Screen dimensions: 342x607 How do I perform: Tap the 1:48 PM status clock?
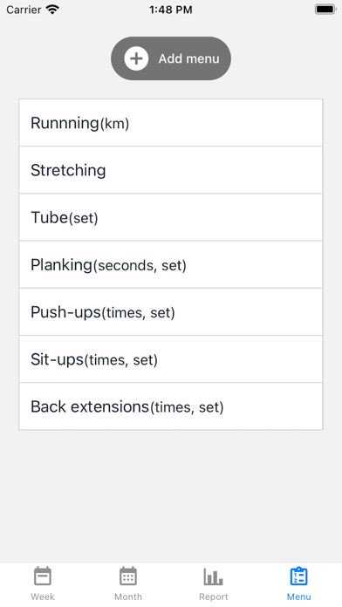pos(171,10)
